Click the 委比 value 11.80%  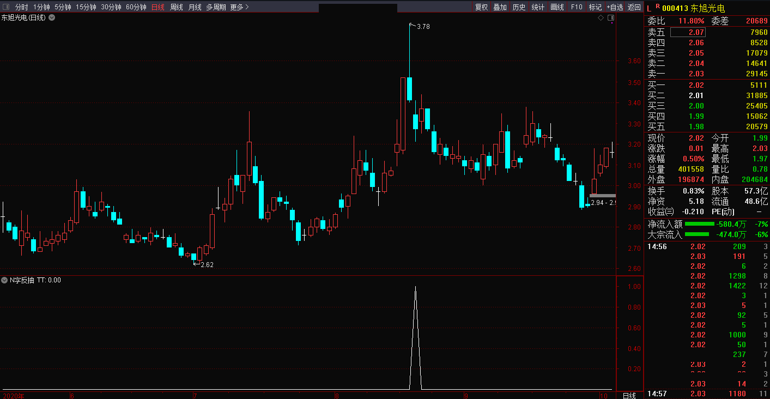point(691,21)
